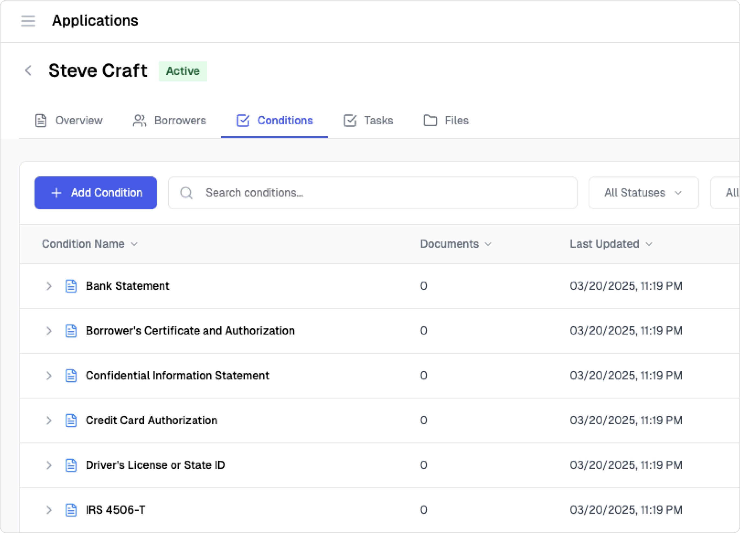Click the document icon next to Bank Statement
Screen dimensions: 740x533
(71, 286)
